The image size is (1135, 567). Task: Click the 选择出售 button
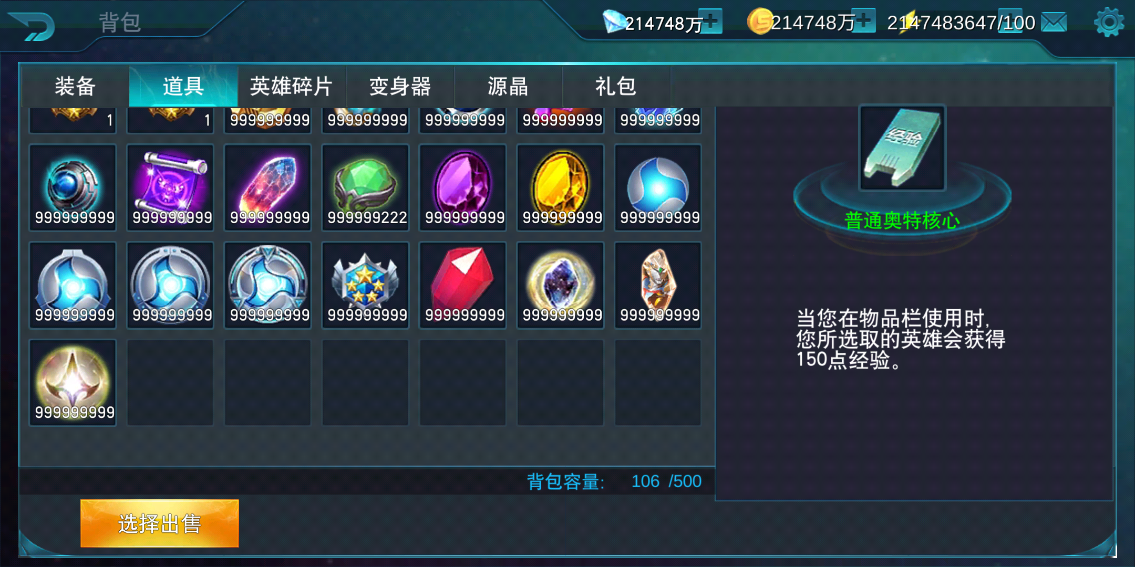pyautogui.click(x=160, y=523)
